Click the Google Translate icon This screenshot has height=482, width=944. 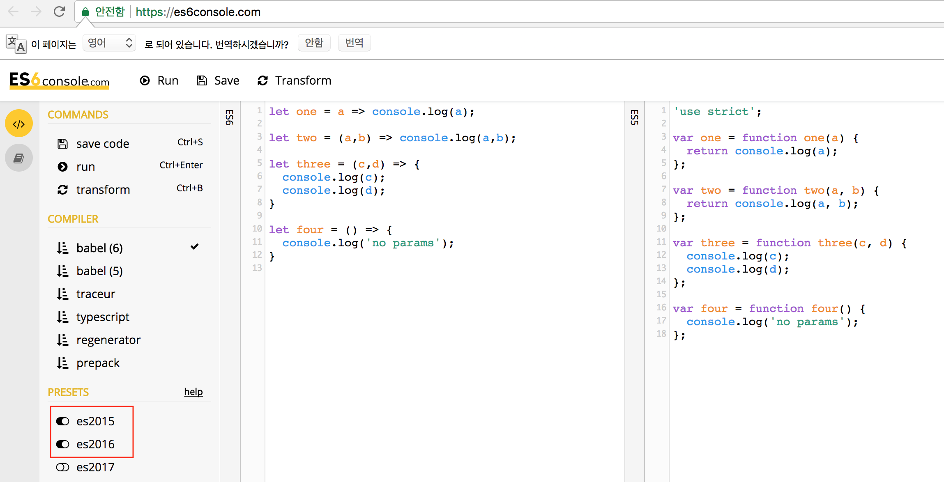16,44
